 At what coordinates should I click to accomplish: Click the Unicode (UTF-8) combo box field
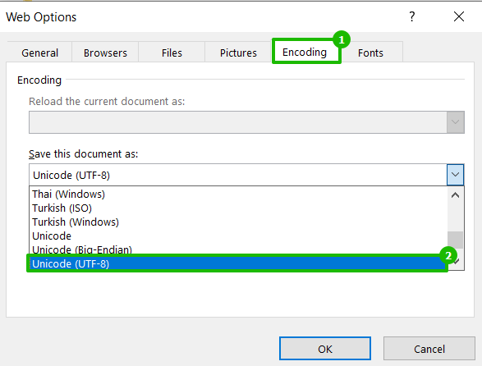pyautogui.click(x=238, y=175)
